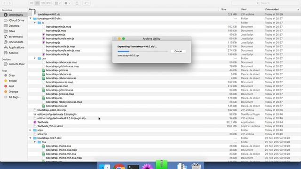Screen dimensions: 301x169
Task: Collapse the js folder disclosure triangle
Action: pyautogui.click(x=35, y=23)
